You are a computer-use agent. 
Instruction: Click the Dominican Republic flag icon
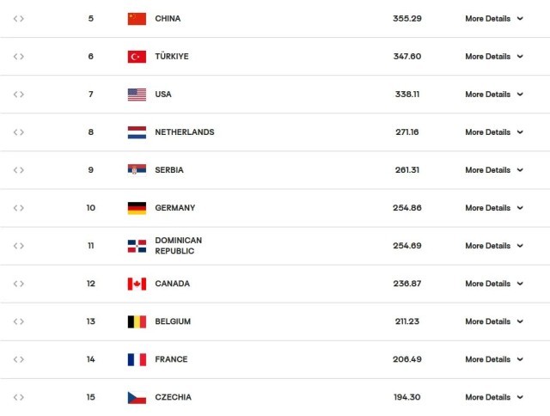137,246
